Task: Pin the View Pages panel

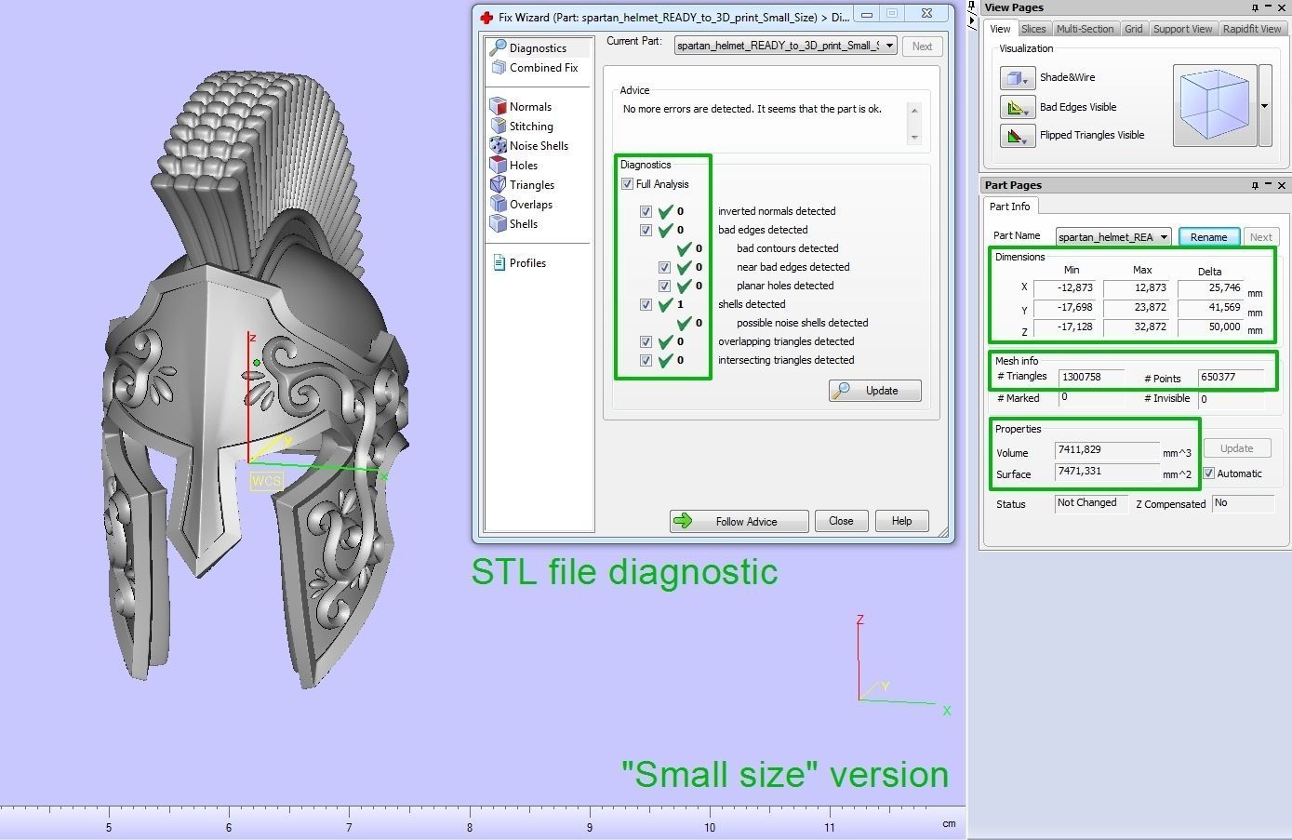Action: coord(1255,7)
